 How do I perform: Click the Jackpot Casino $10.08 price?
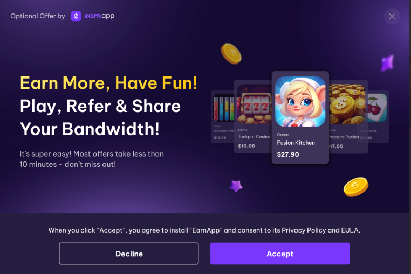[246, 146]
